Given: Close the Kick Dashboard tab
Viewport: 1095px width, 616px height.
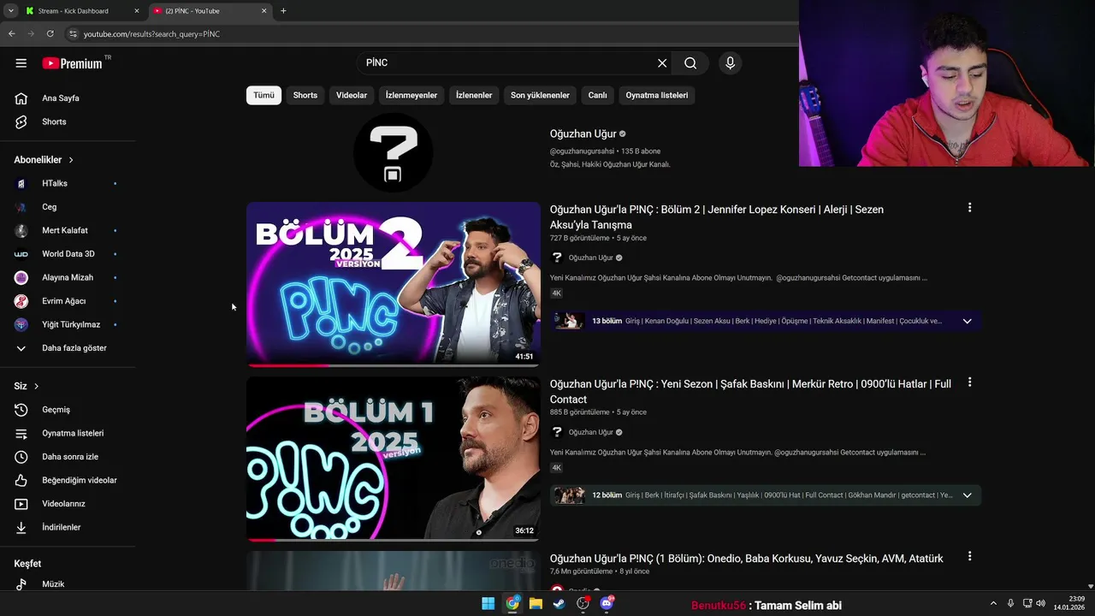Looking at the screenshot, I should coord(136,11).
